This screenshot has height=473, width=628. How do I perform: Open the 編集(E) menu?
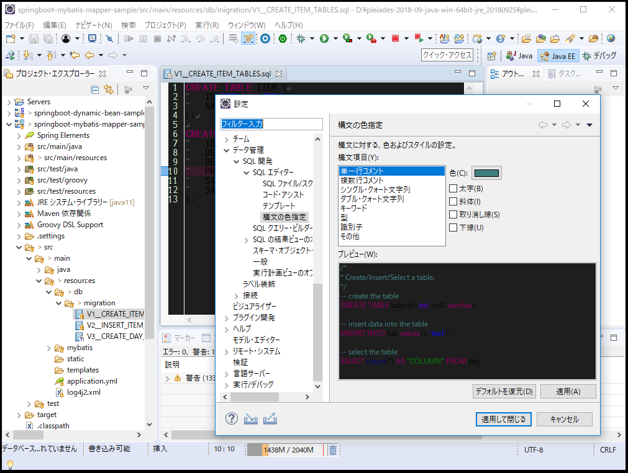(x=55, y=25)
